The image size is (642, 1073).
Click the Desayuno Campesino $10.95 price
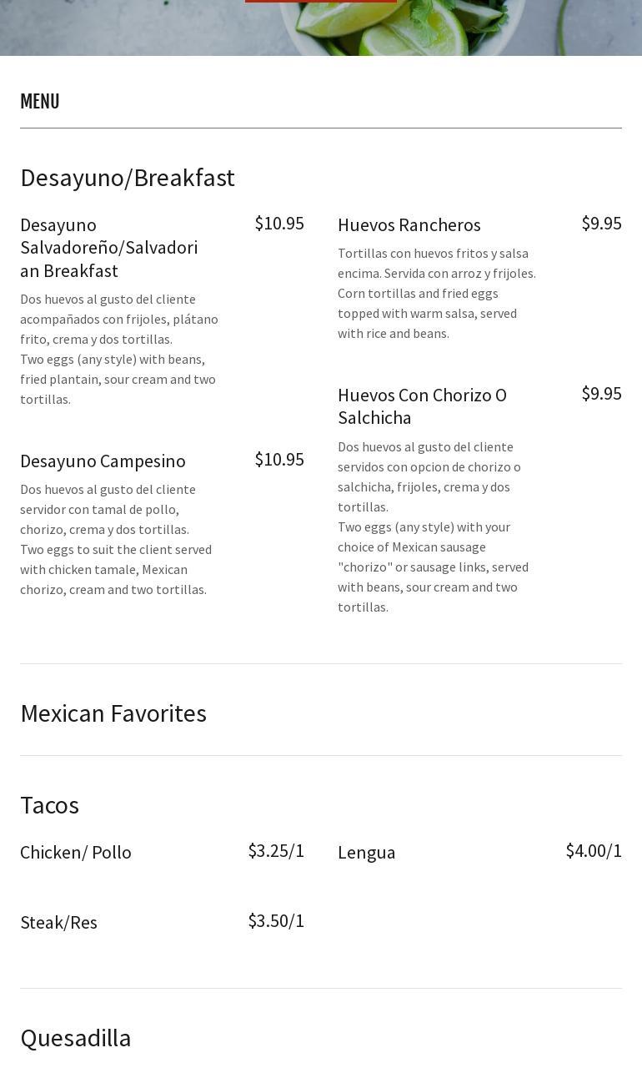click(x=279, y=460)
